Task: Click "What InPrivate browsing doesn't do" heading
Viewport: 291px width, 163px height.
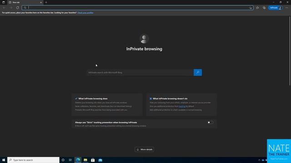Action: 170,99
